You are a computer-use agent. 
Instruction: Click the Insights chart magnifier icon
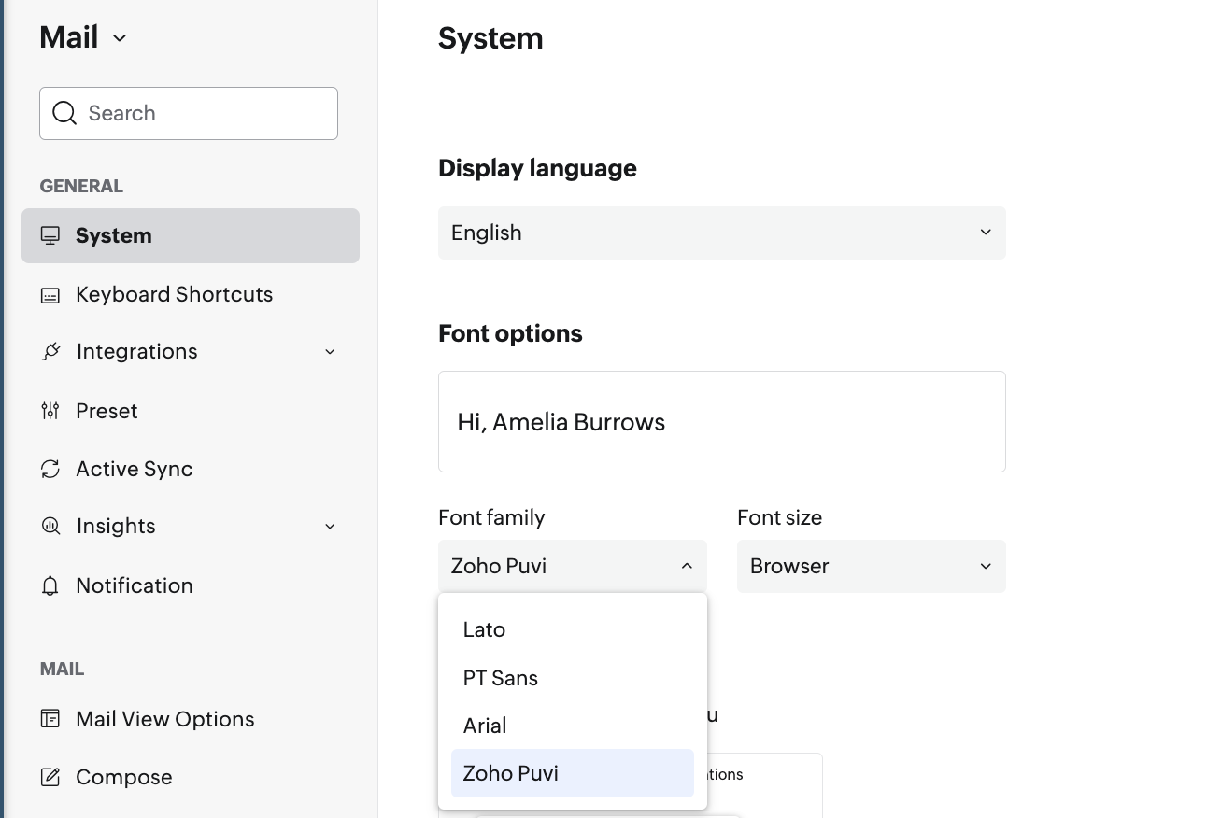click(x=50, y=527)
